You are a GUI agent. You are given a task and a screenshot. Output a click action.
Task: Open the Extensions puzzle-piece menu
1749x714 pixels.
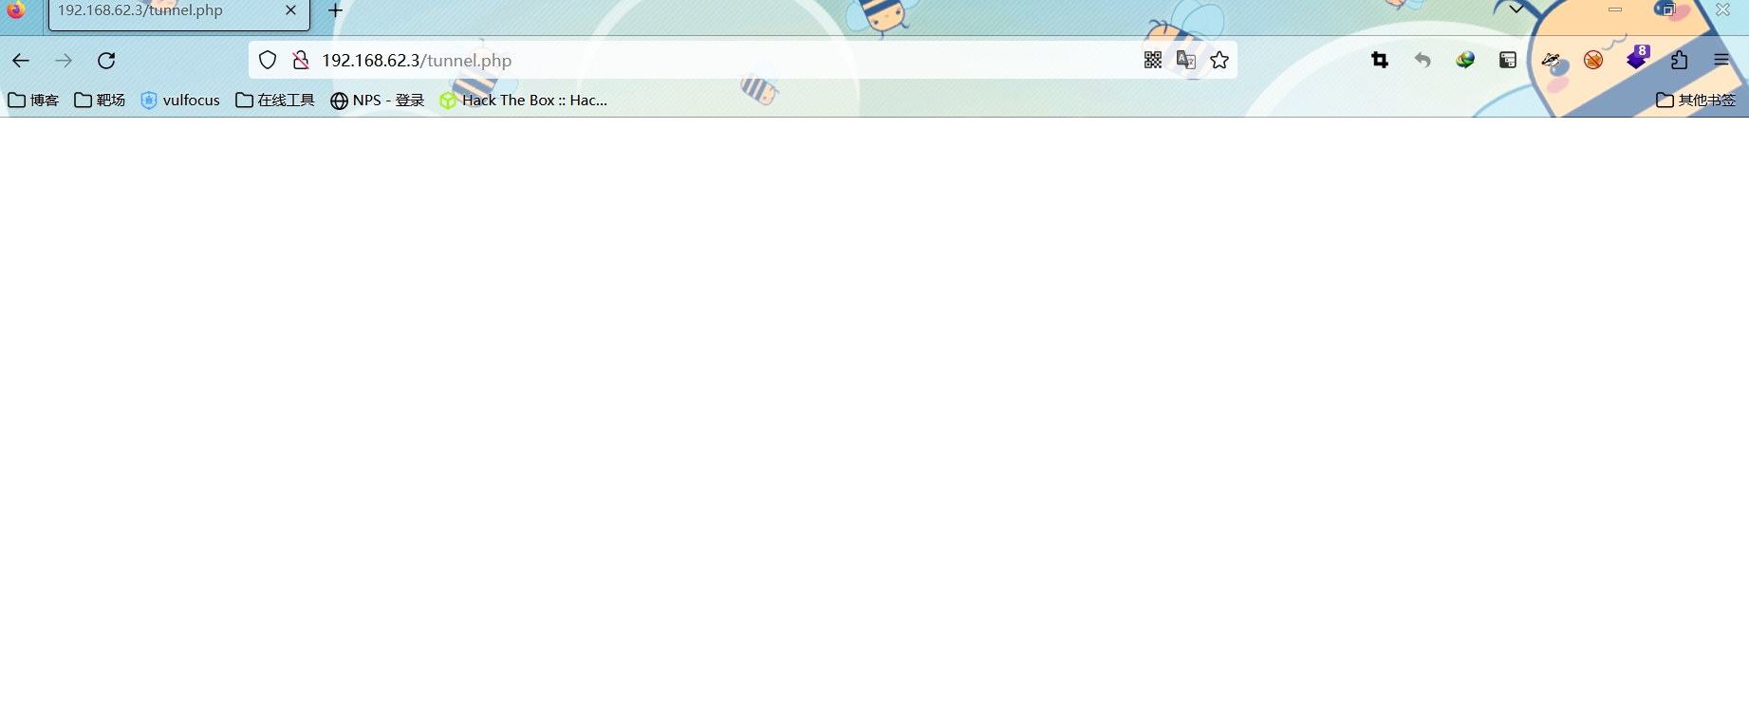click(1679, 61)
